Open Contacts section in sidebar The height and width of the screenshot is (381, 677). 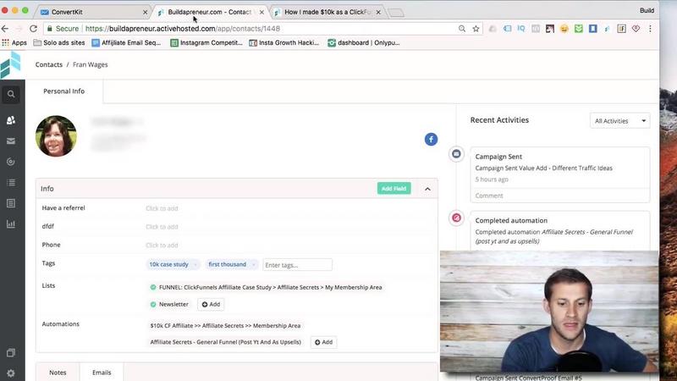coord(11,120)
